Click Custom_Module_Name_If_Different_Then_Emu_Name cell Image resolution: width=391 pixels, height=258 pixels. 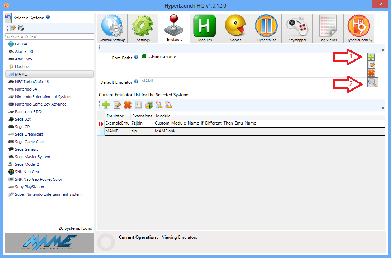pos(269,123)
